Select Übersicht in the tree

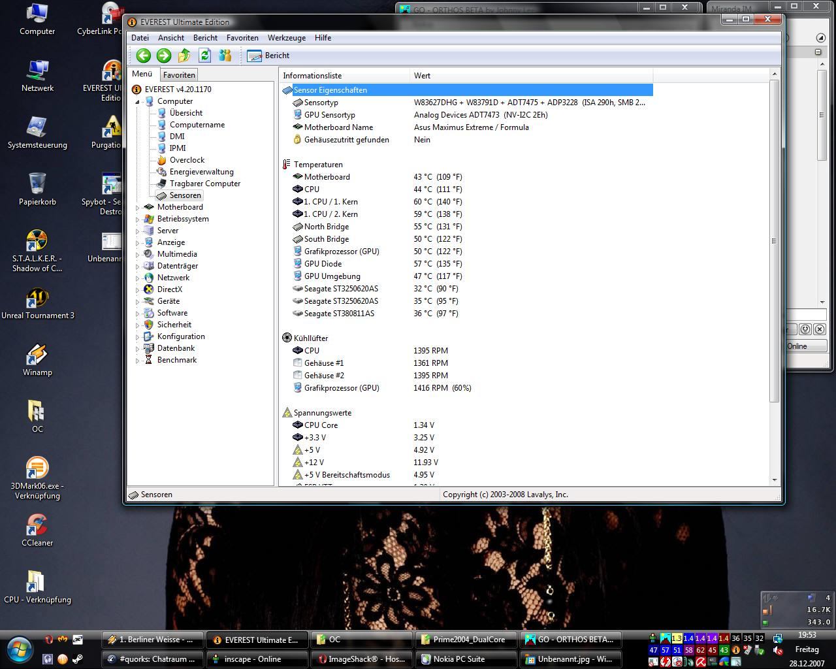185,113
